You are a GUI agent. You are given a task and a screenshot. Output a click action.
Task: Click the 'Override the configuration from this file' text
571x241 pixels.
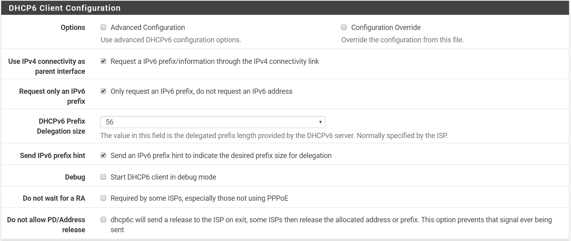[402, 40]
